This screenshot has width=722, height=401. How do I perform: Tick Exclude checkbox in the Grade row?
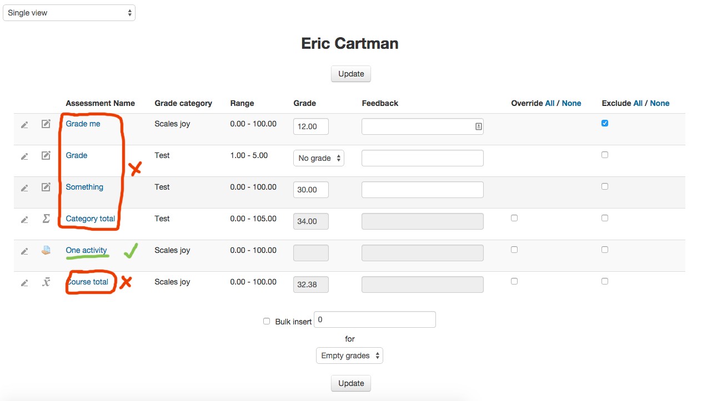(605, 155)
